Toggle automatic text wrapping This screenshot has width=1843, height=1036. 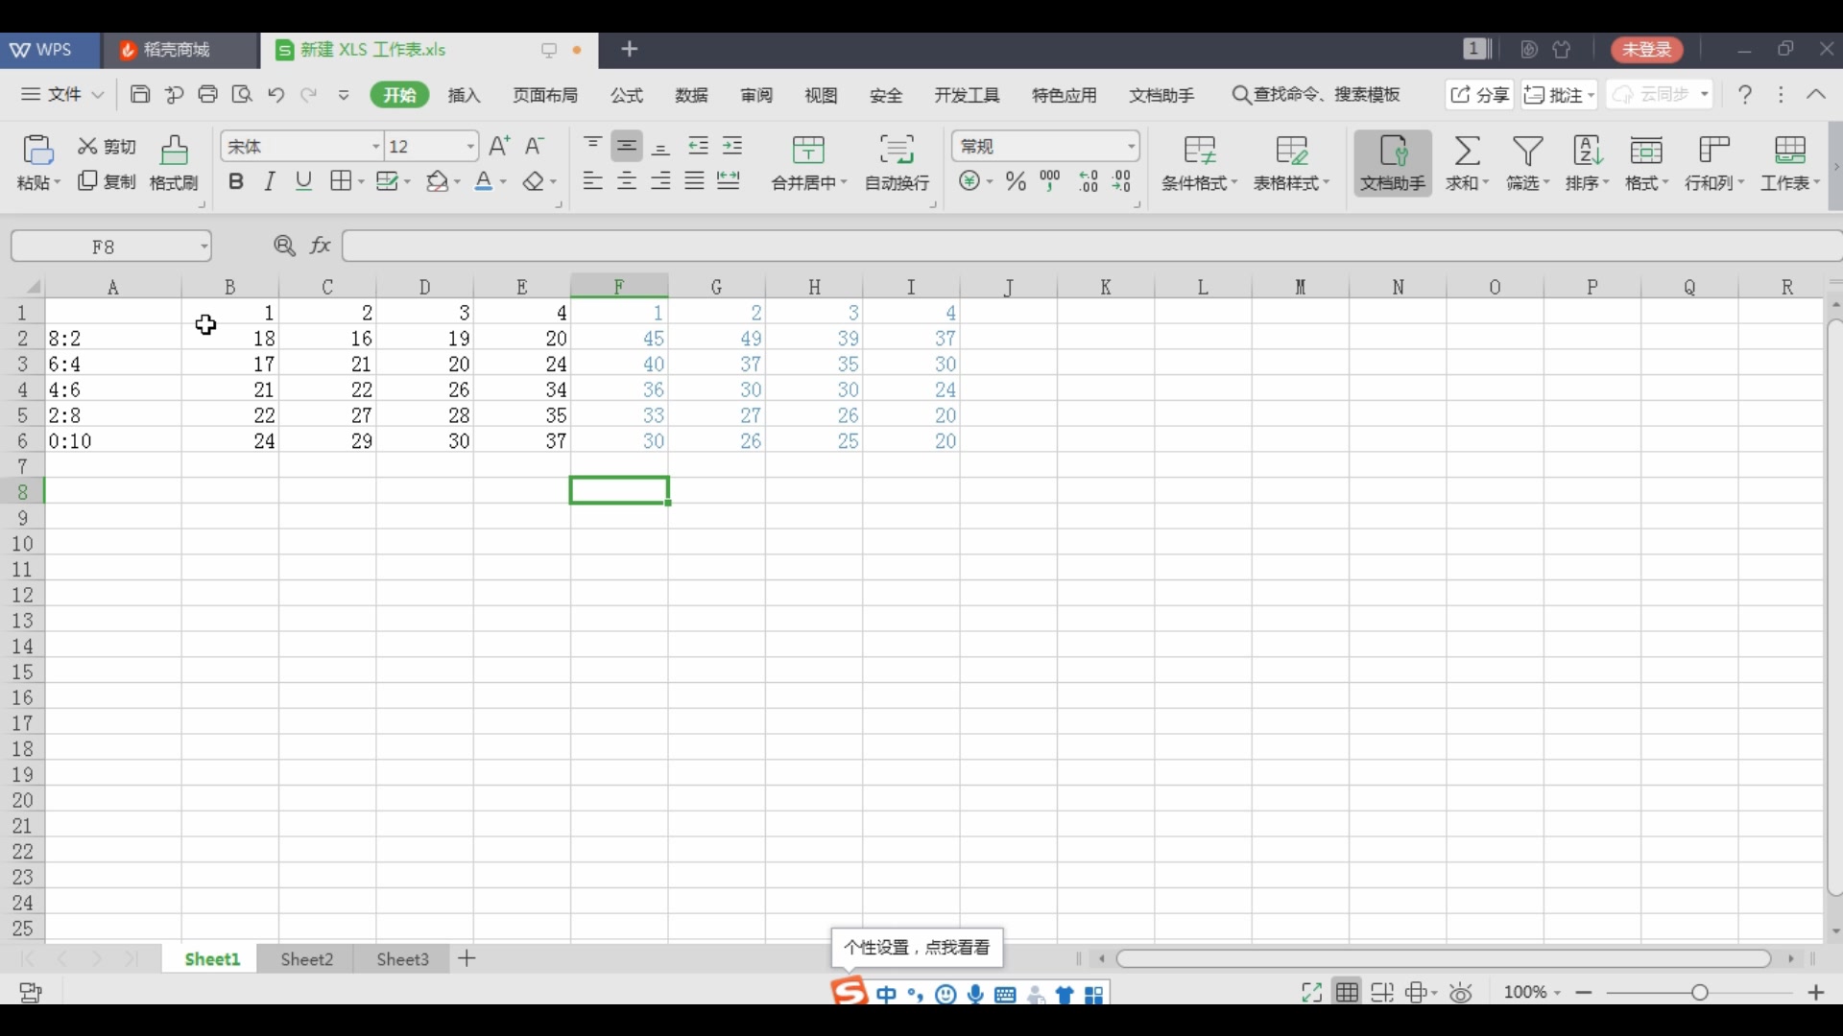coord(897,151)
